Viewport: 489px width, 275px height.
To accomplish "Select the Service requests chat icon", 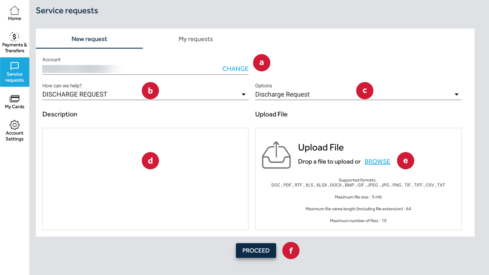I will 15,66.
